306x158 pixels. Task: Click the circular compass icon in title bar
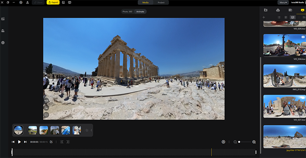tap(21, 3)
